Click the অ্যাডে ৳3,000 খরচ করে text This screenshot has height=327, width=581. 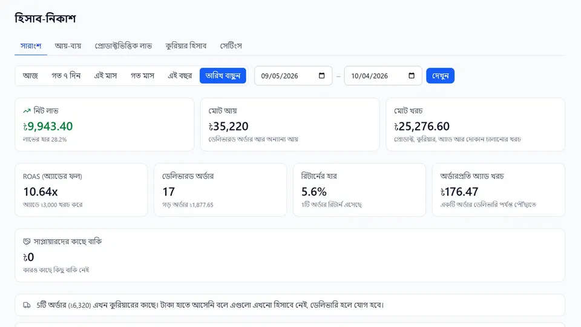pyautogui.click(x=53, y=205)
